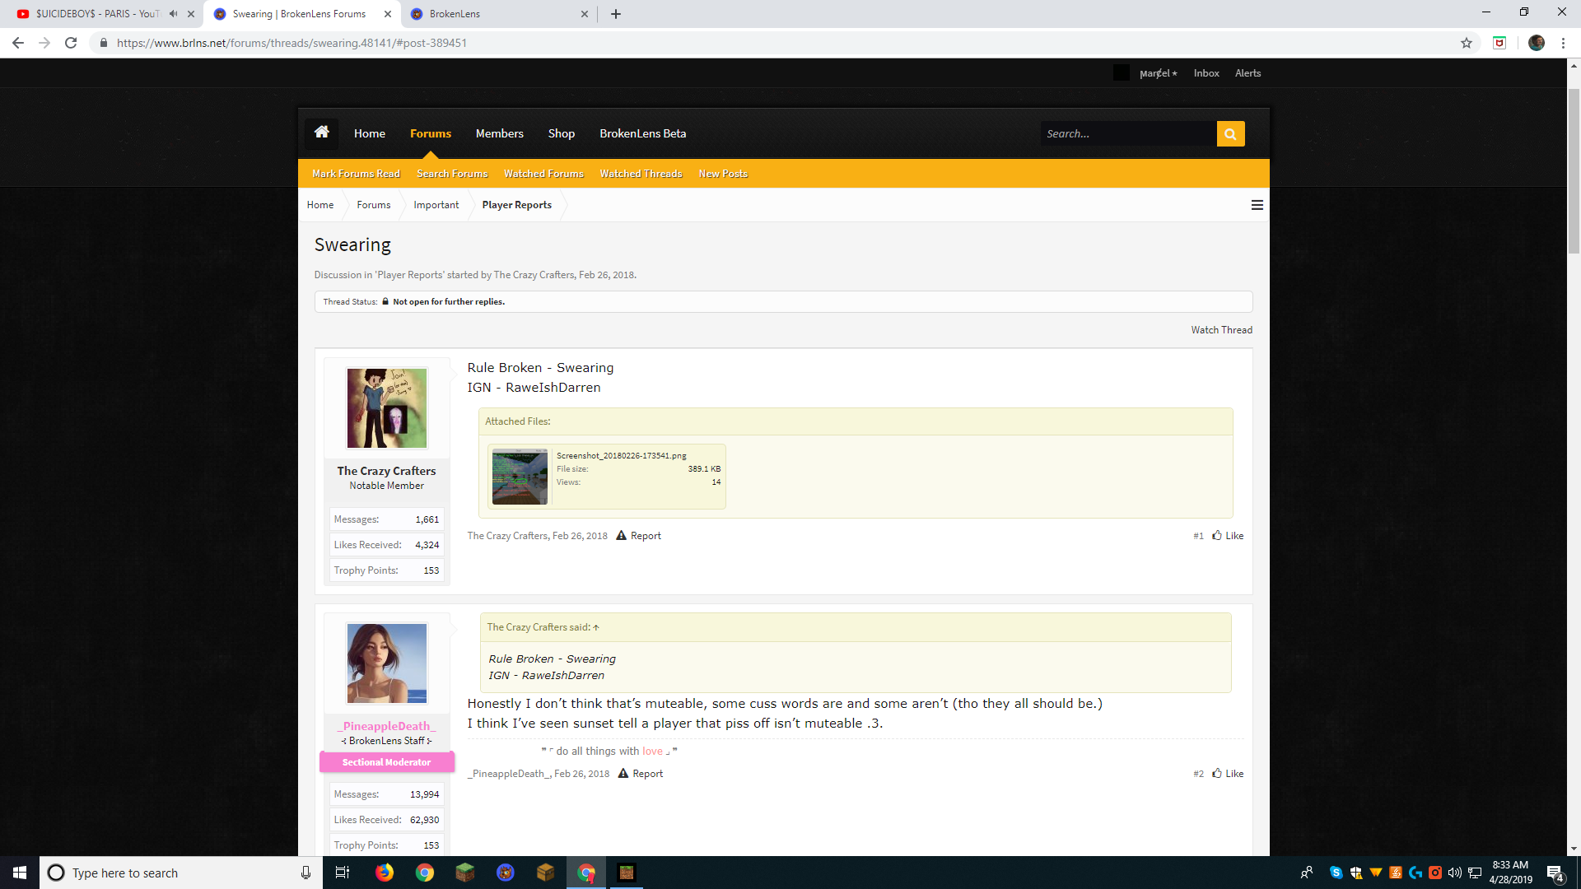The width and height of the screenshot is (1581, 889).
Task: Open New Posts in the yellow bar
Action: 723,174
